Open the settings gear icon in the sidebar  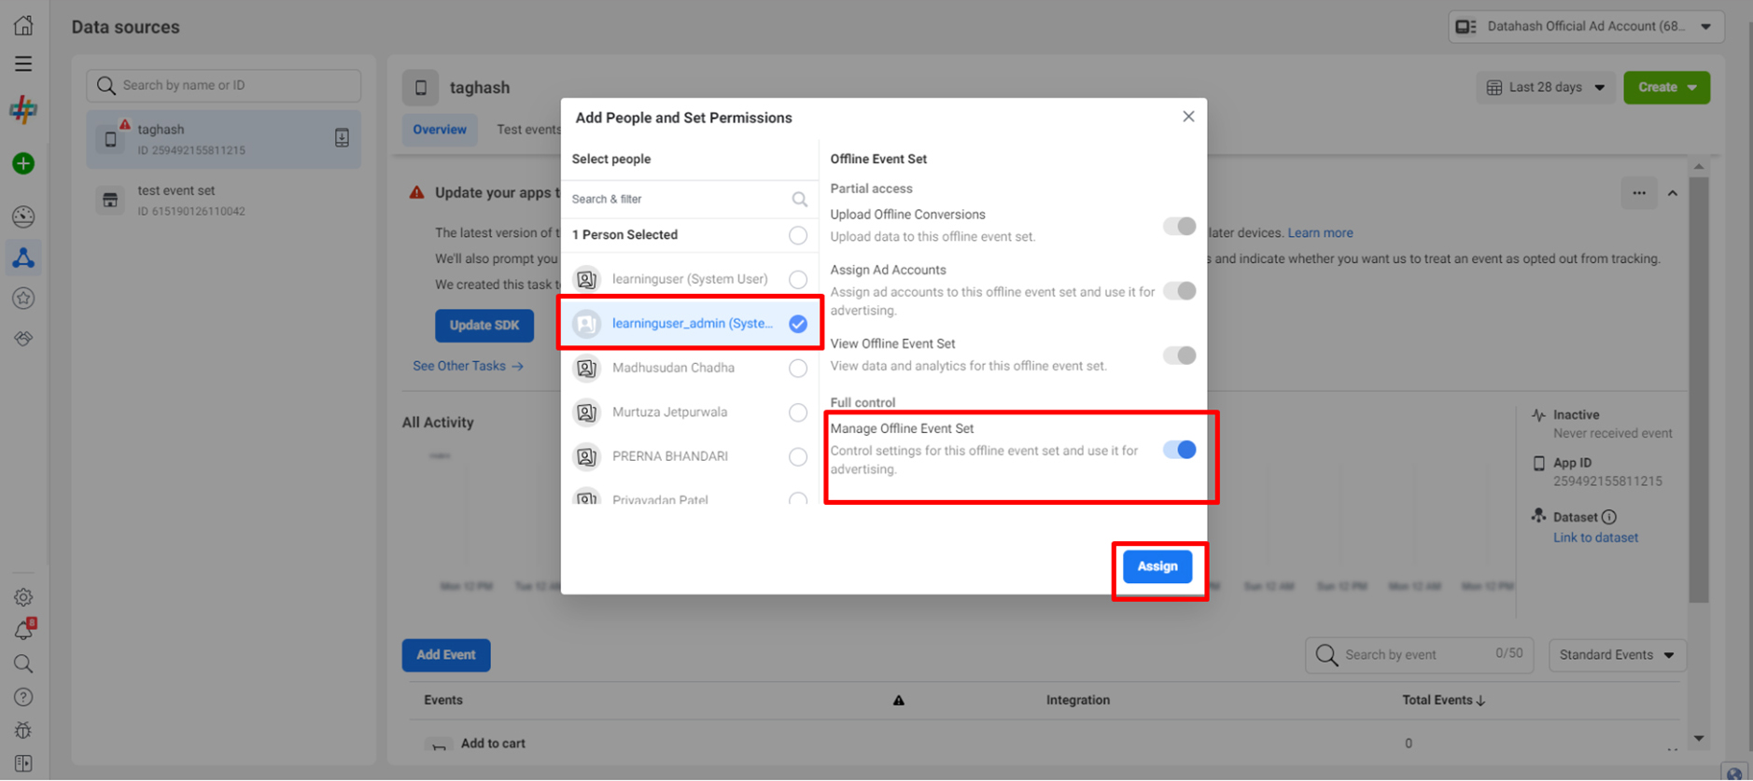tap(23, 597)
